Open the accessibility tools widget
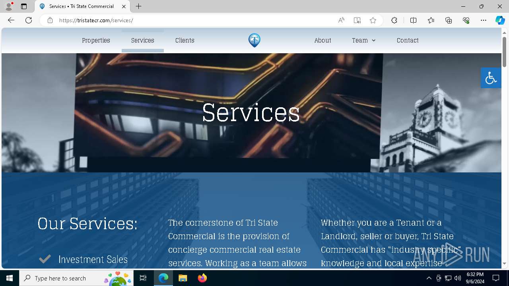 click(x=491, y=78)
